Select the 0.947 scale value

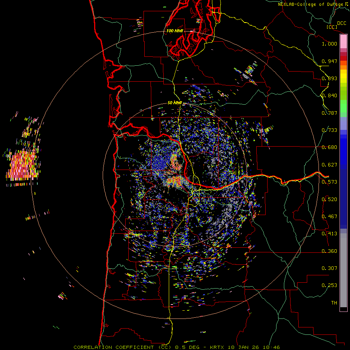pyautogui.click(x=329, y=61)
